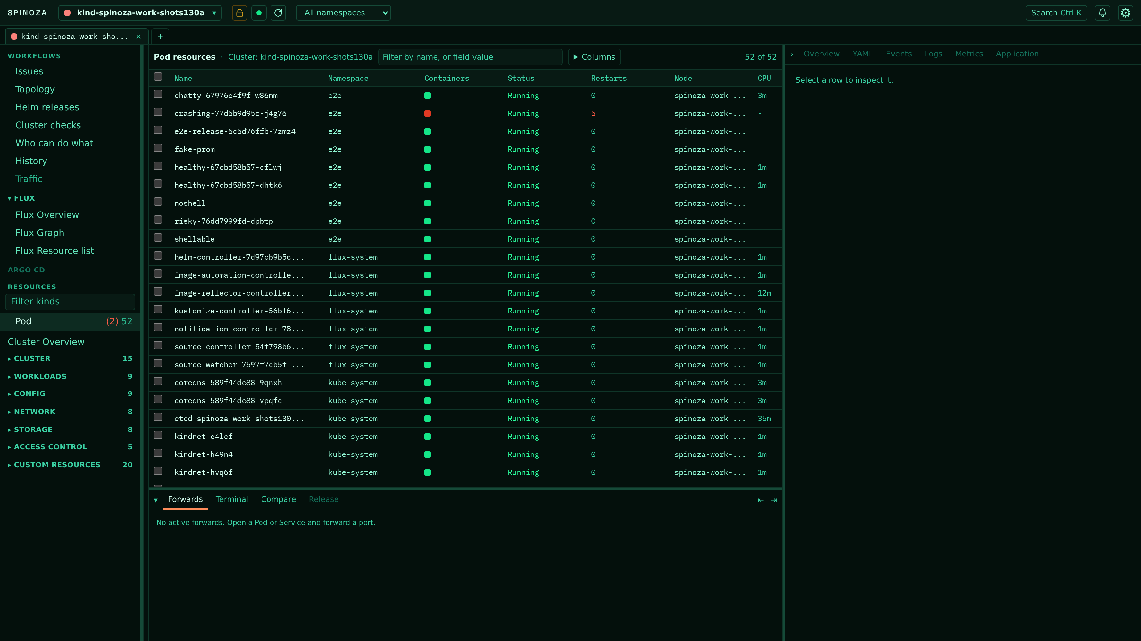Viewport: 1141px width, 641px height.
Task: Open the YAML inspector tab
Action: tap(862, 54)
